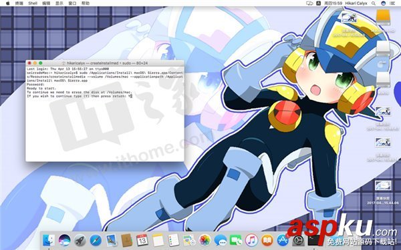Click Terminal icon in the Dock
The image size is (401, 250).
point(314,240)
